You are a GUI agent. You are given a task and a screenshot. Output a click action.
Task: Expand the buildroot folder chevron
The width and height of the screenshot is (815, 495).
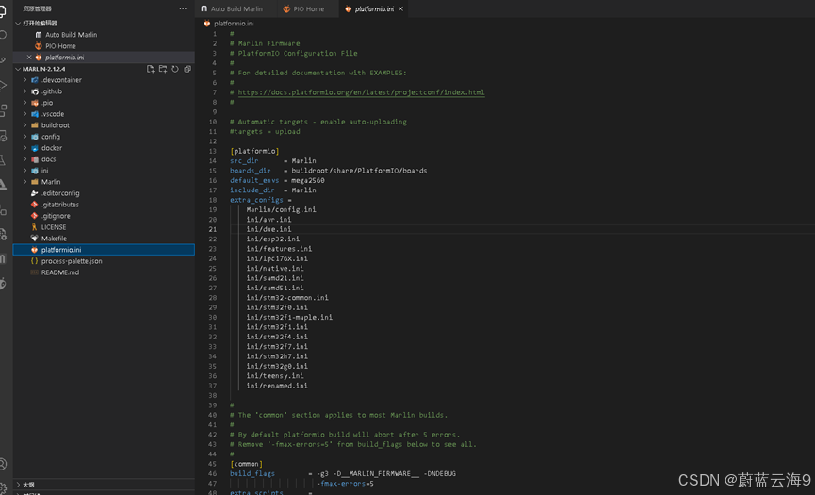pos(24,125)
